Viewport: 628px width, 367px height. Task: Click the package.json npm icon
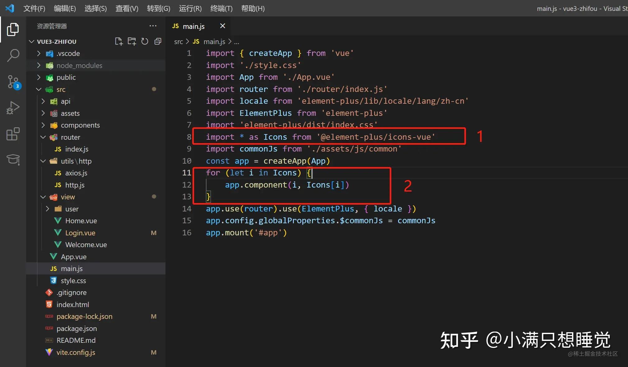49,328
